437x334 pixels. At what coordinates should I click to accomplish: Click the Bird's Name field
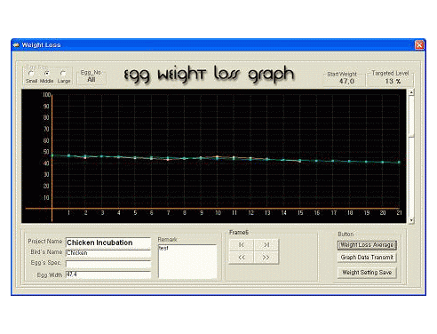point(108,253)
